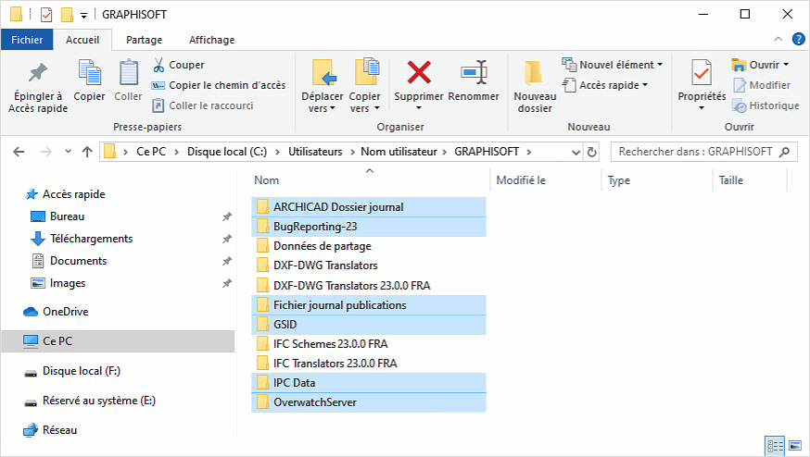Customize quick access toolbar dropdown
810x457 pixels.
tap(83, 16)
